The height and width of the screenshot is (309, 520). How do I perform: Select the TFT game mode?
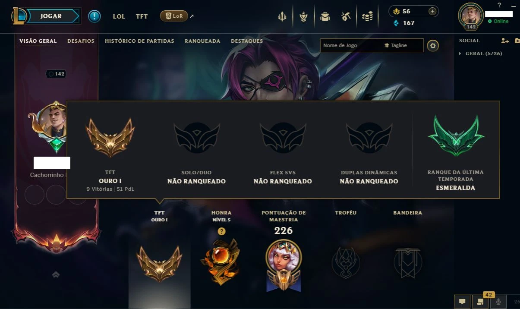[x=142, y=16]
